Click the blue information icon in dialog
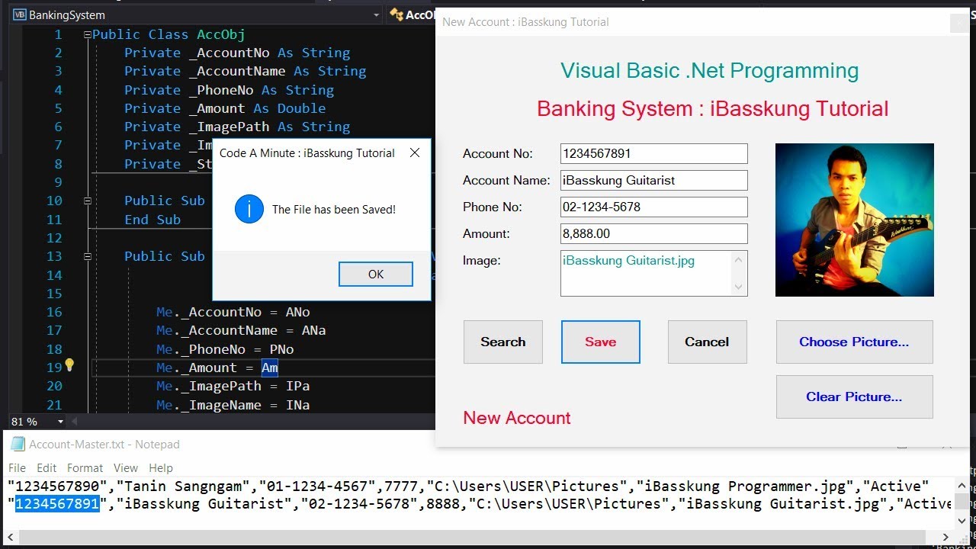 (x=249, y=209)
